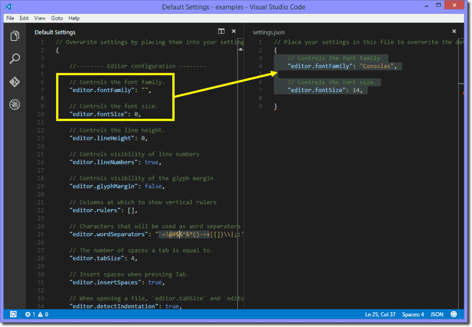This screenshot has width=472, height=327.
Task: Open the View menu
Action: click(40, 18)
